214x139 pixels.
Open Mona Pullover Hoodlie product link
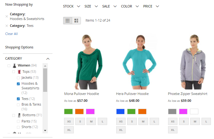click(82, 94)
